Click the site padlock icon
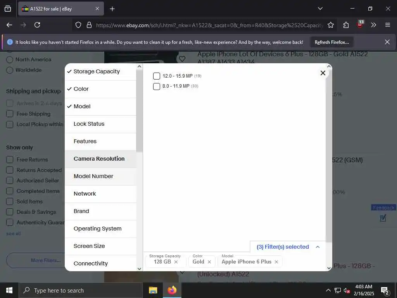 [89, 25]
